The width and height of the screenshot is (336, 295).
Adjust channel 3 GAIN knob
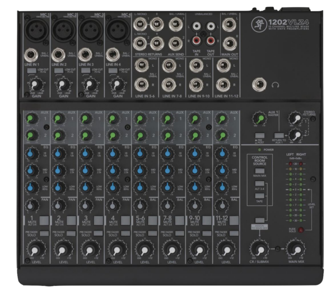pyautogui.click(x=90, y=85)
